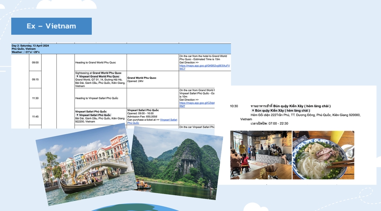Click the restaurant address starting with Hẻm Đối diện
The height and width of the screenshot is (211, 381).
300,117
